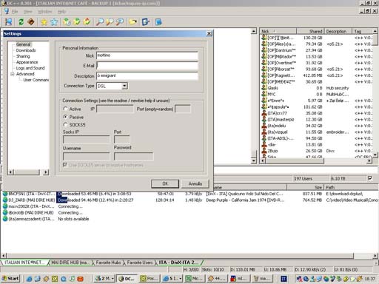Click the Annulla button
Viewport: 379px width, 284px height.
coord(195,183)
